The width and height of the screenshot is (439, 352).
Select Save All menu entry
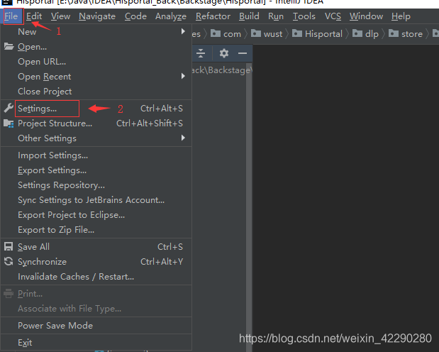(96, 247)
